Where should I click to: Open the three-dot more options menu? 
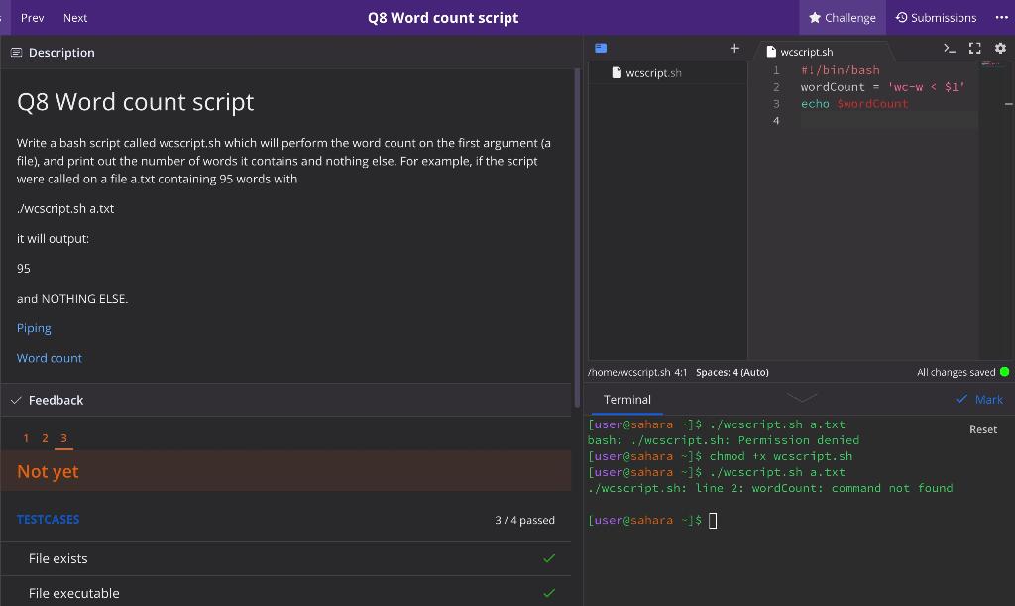coord(1001,17)
